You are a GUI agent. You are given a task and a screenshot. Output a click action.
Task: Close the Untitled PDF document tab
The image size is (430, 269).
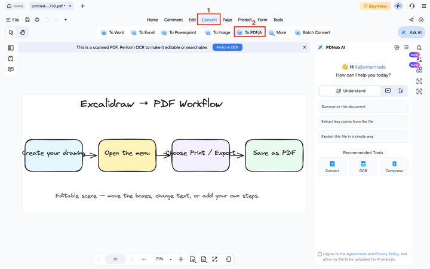[x=70, y=6]
